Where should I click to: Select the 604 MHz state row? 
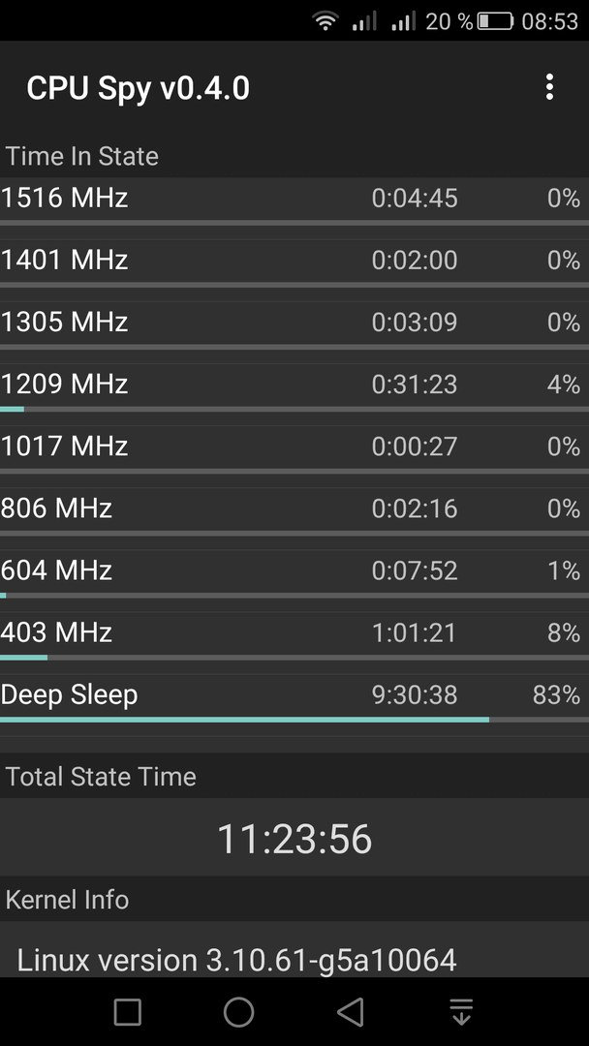pos(294,574)
